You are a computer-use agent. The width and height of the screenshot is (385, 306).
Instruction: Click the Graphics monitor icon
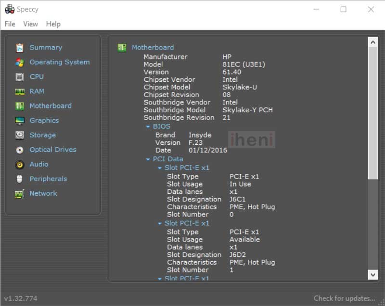click(20, 121)
